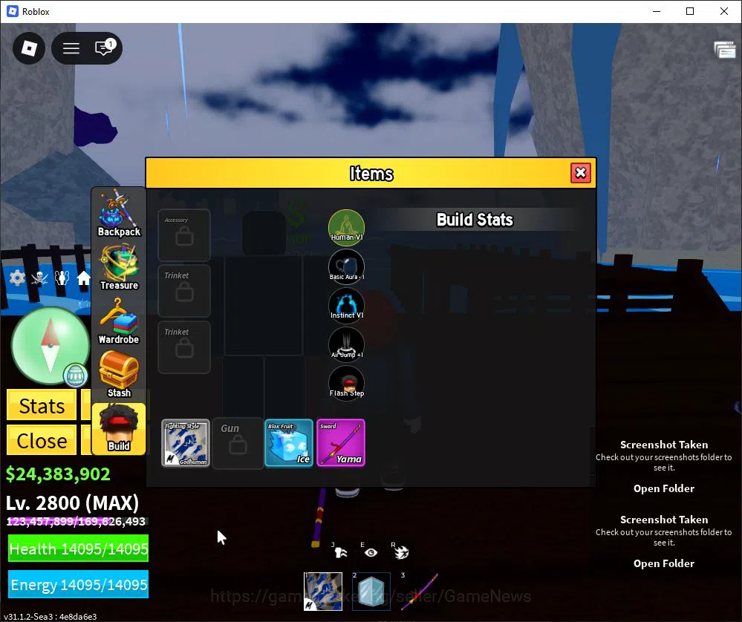Screen dimensions: 742x622
Task: Close the Items window
Action: coord(581,173)
